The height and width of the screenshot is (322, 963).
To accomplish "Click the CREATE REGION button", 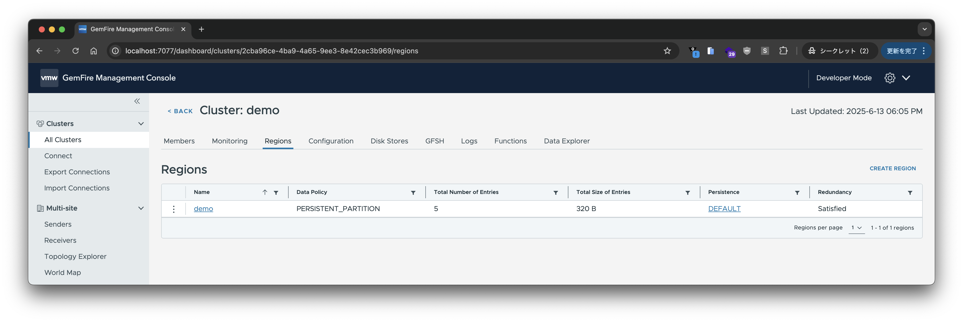I will 892,169.
